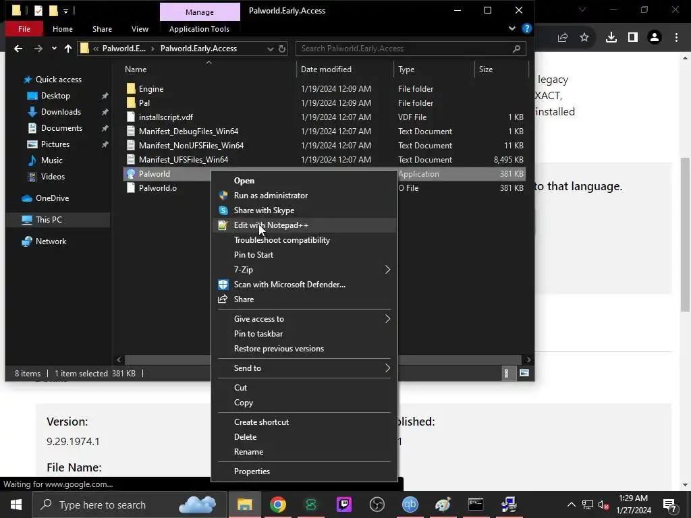
Task: Click the Explorer help question mark icon
Action: click(x=526, y=28)
